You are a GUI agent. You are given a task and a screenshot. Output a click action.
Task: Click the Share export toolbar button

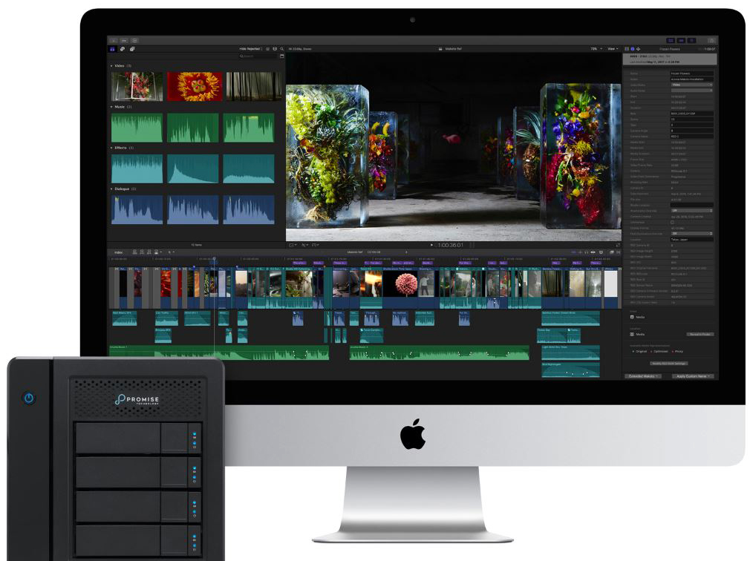(711, 41)
